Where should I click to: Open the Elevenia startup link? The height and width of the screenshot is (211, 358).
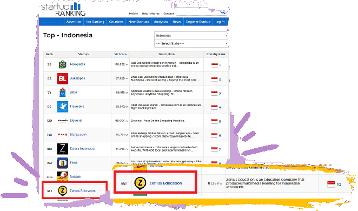click(76, 120)
